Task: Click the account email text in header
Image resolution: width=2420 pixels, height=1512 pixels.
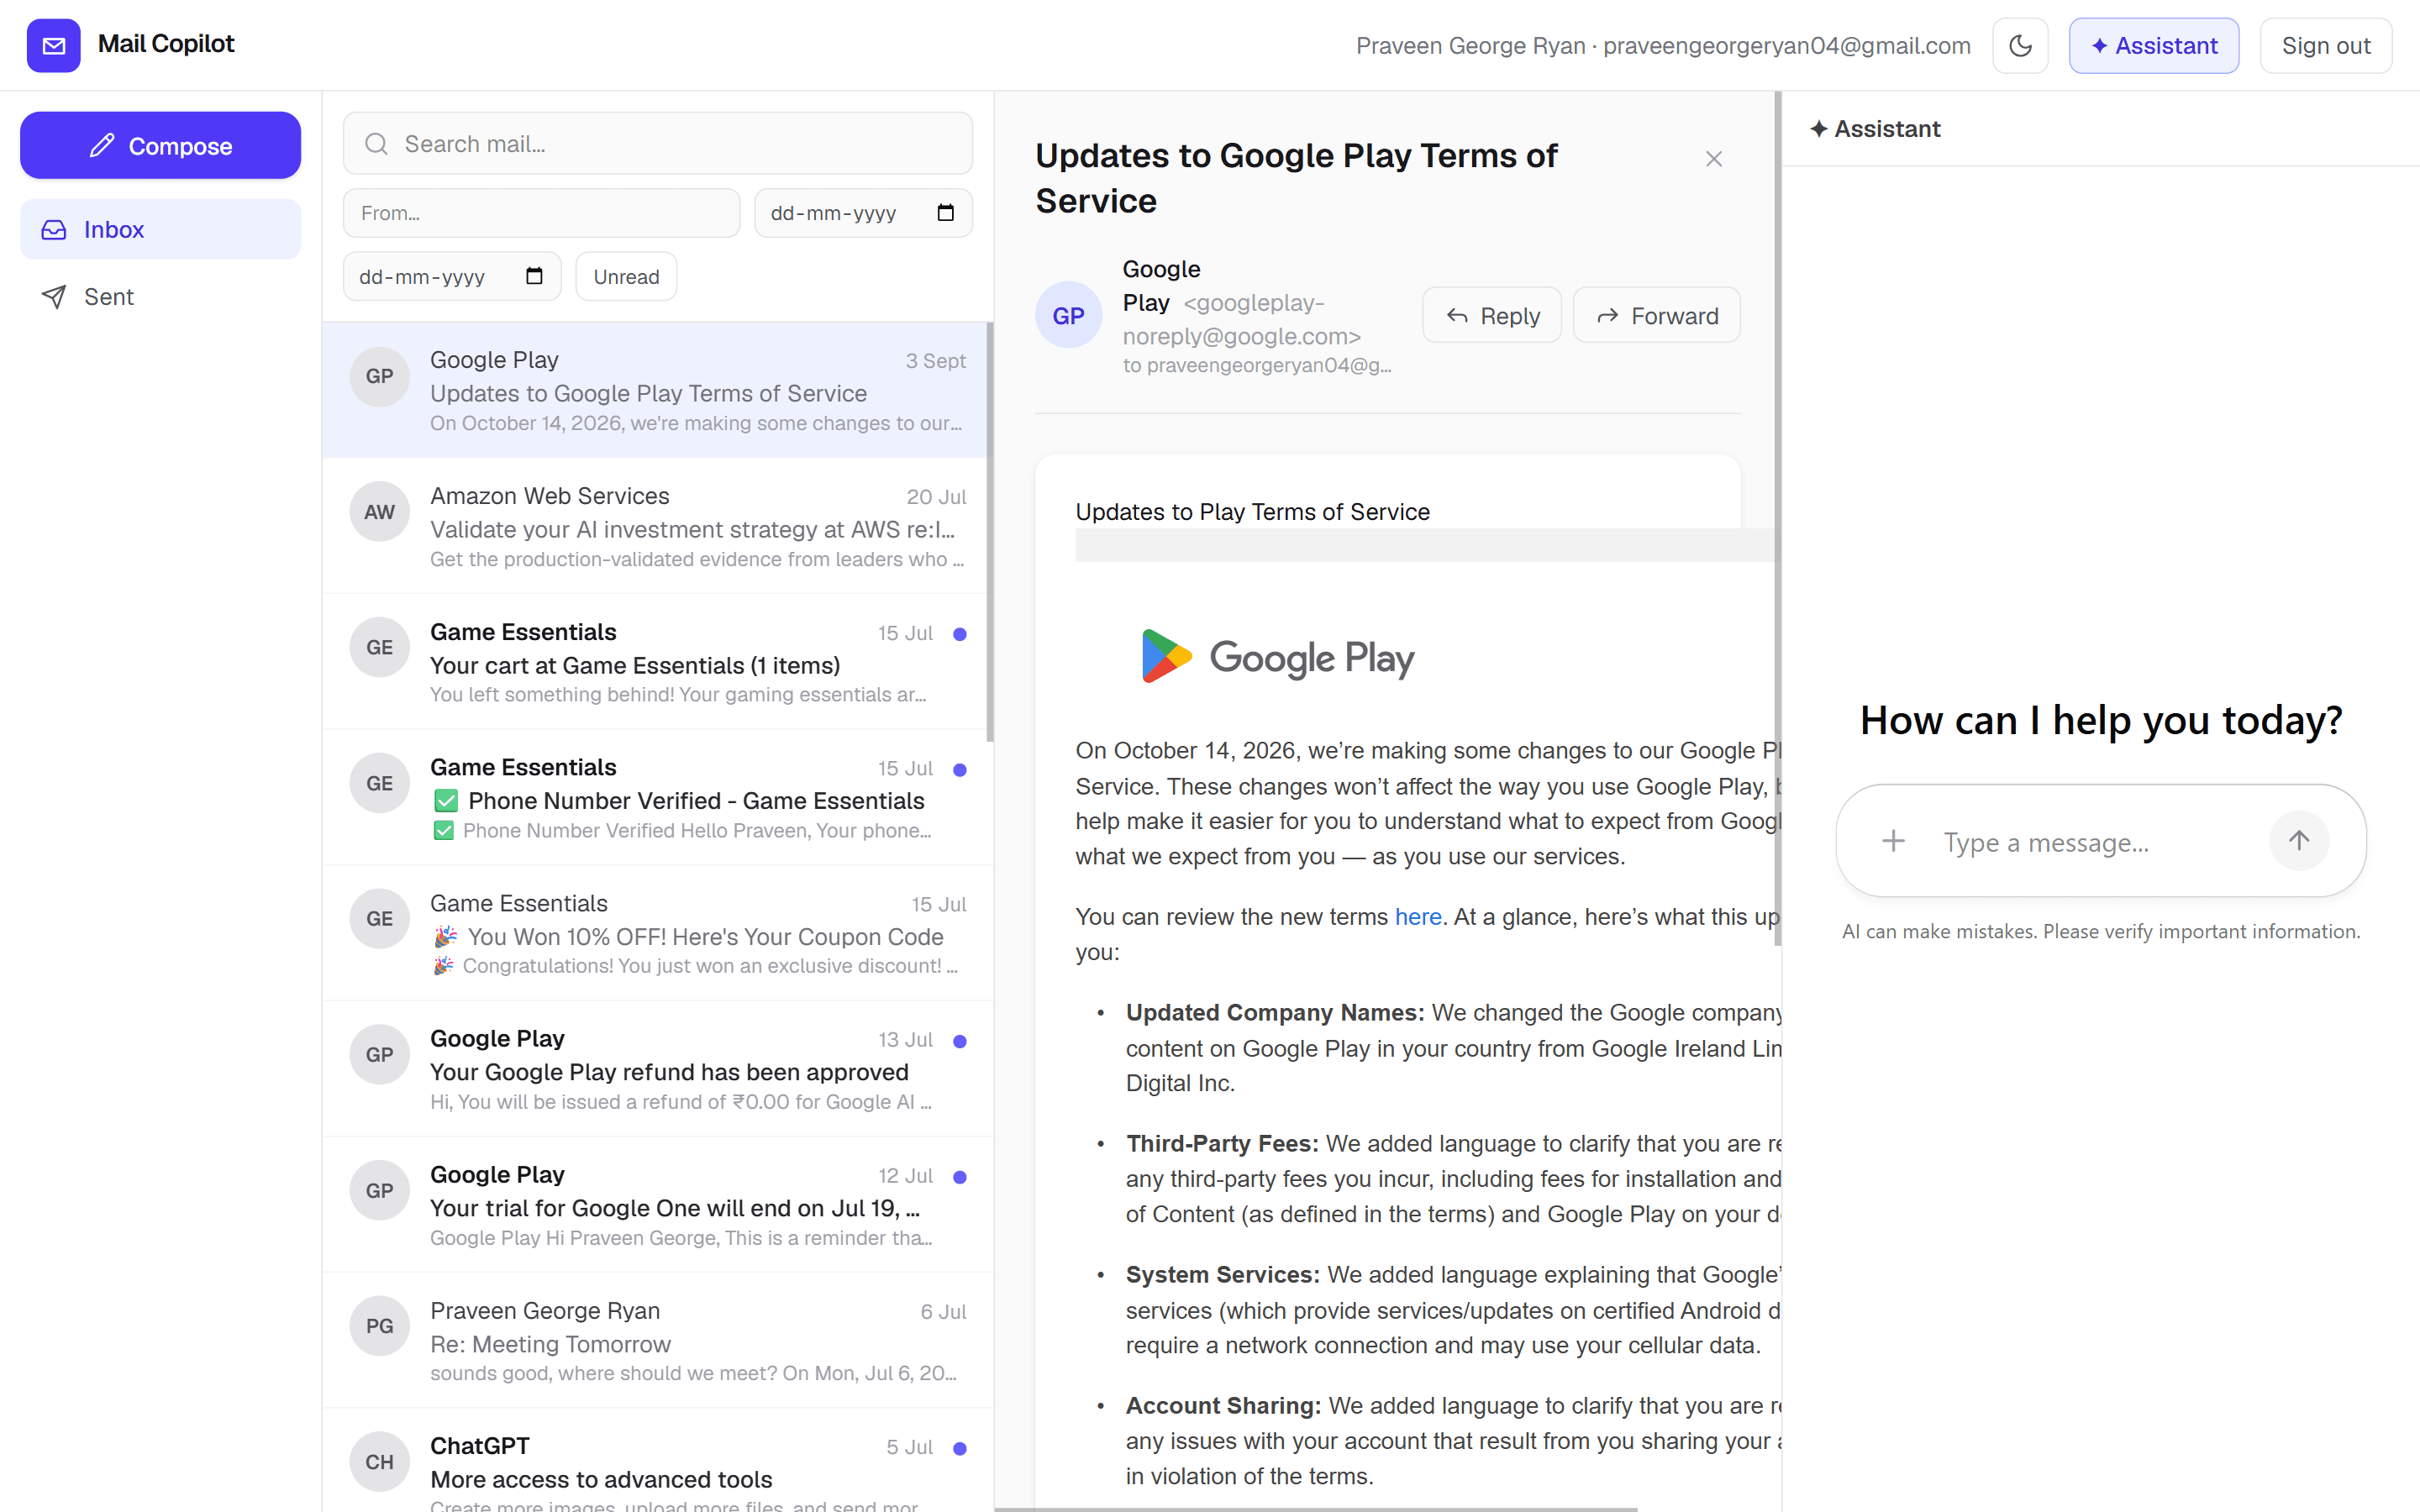Action: pos(1787,46)
